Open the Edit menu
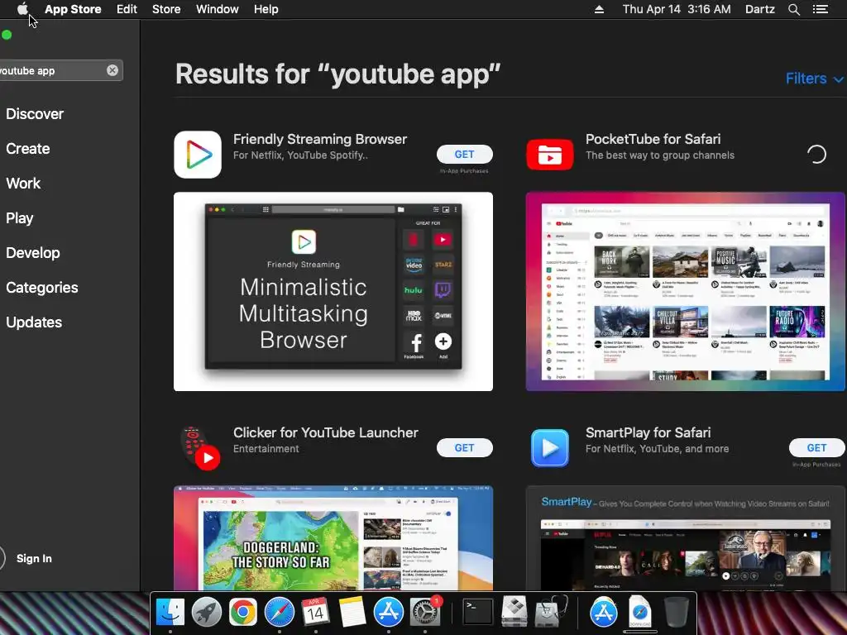The height and width of the screenshot is (635, 847). pyautogui.click(x=127, y=9)
